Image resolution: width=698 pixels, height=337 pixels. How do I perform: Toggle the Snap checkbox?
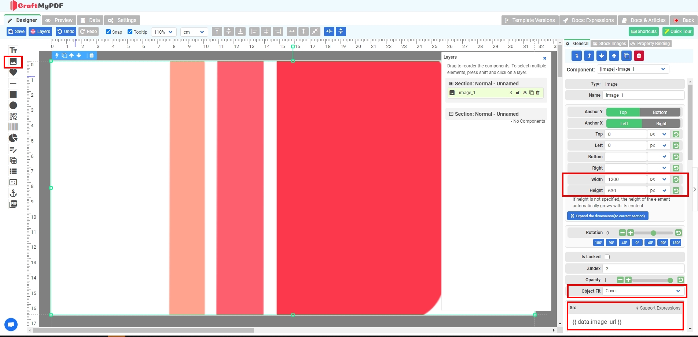click(x=109, y=32)
